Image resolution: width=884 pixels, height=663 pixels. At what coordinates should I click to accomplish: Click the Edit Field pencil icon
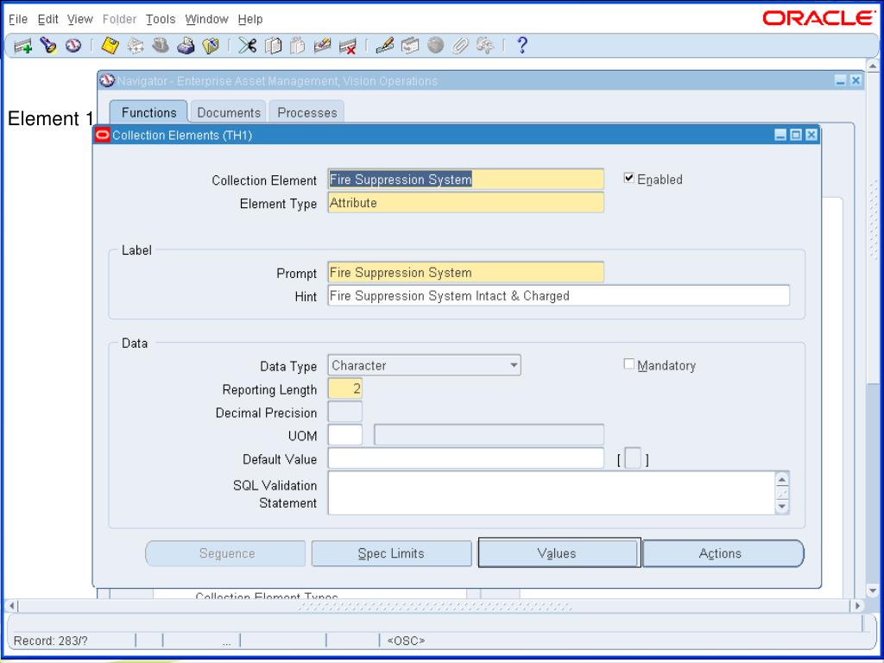tap(384, 46)
